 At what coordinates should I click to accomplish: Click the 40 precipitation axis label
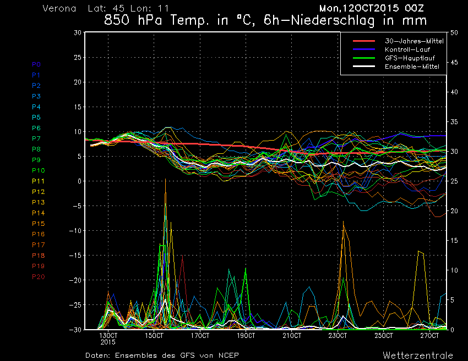pyautogui.click(x=454, y=92)
